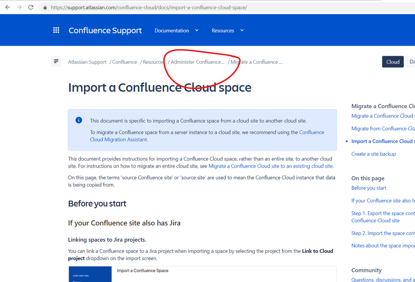Click the browser back arrow
Screen dimensions: 415x282
[7, 7]
